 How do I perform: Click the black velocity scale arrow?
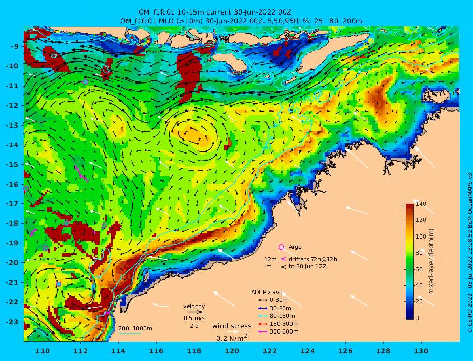(194, 312)
